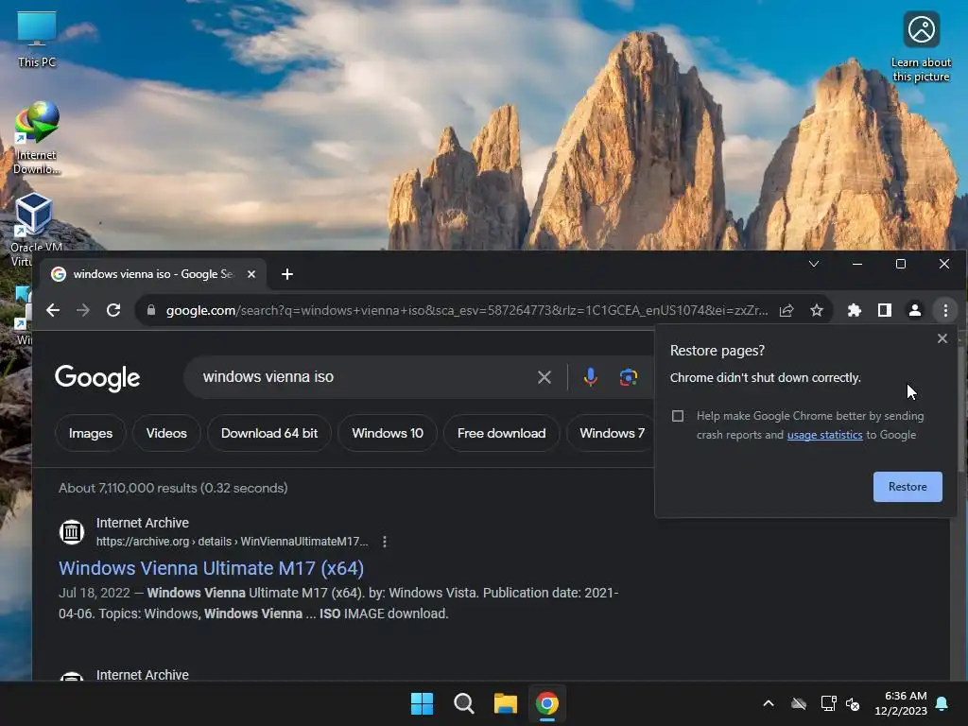Dismiss the Restore pages popup

[942, 338]
